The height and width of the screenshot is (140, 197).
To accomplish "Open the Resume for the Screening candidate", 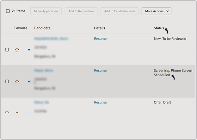I will 100,70.
